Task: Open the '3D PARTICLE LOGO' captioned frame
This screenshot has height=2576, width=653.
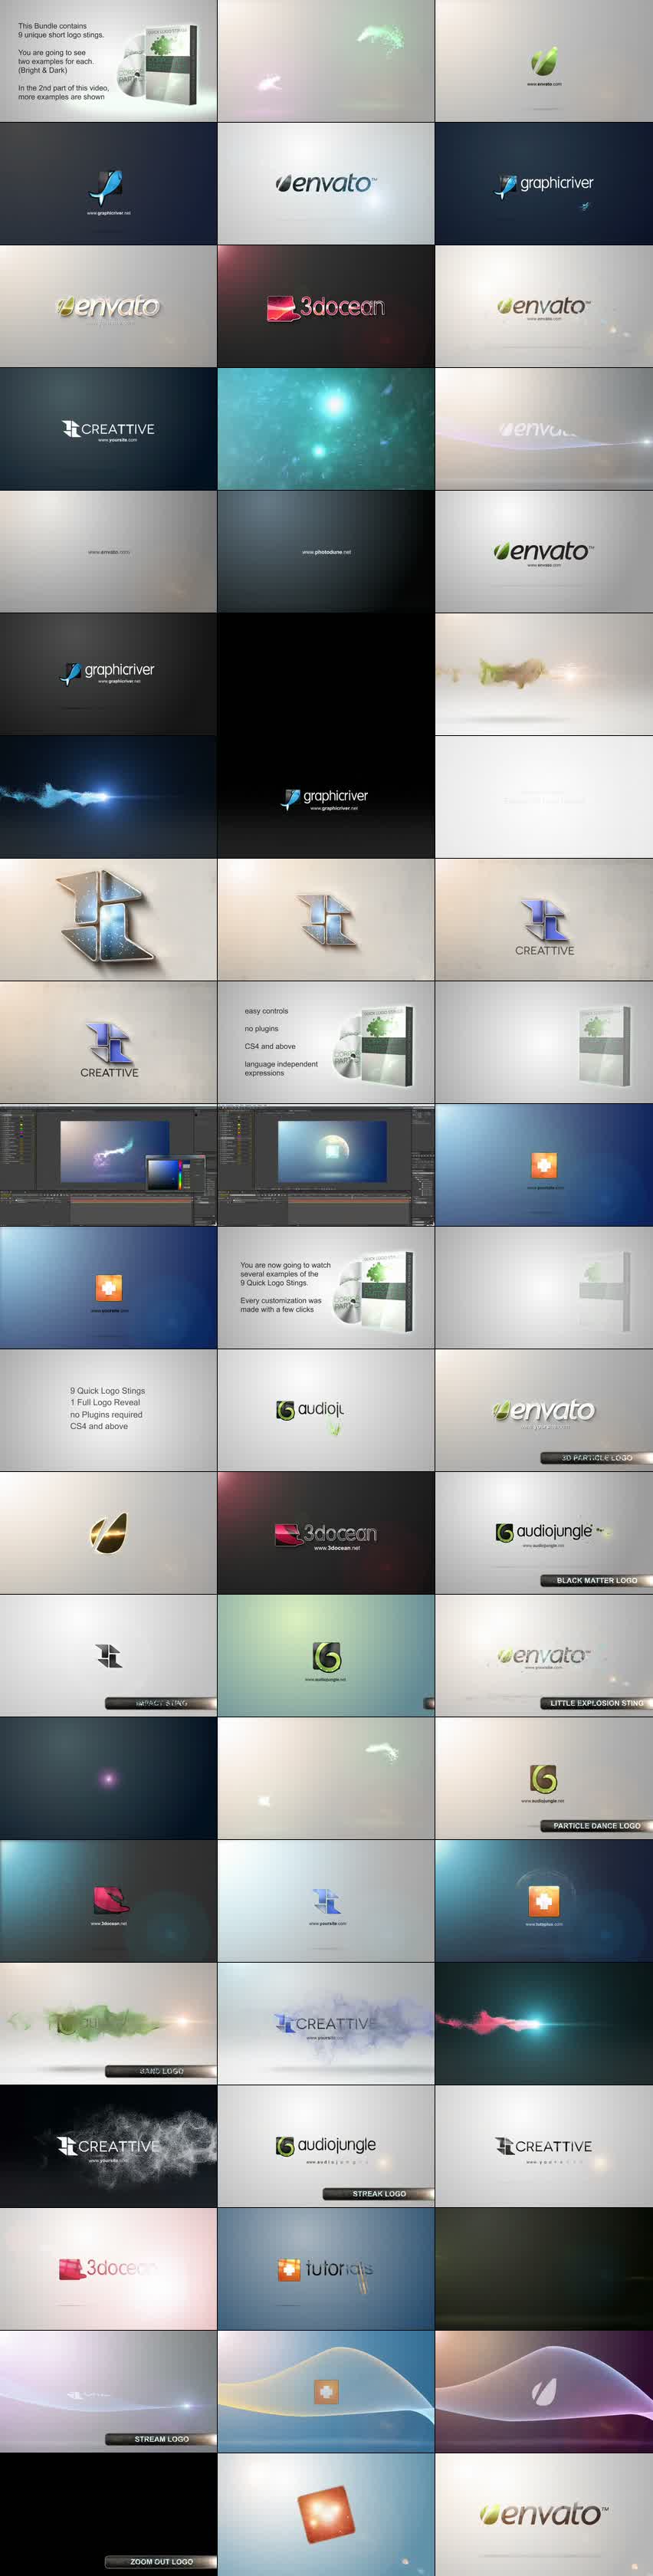Action: (544, 1410)
